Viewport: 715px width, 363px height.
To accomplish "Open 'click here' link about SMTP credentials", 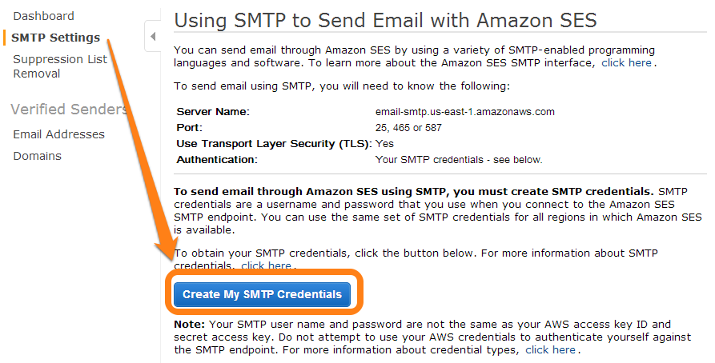I will 267,265.
